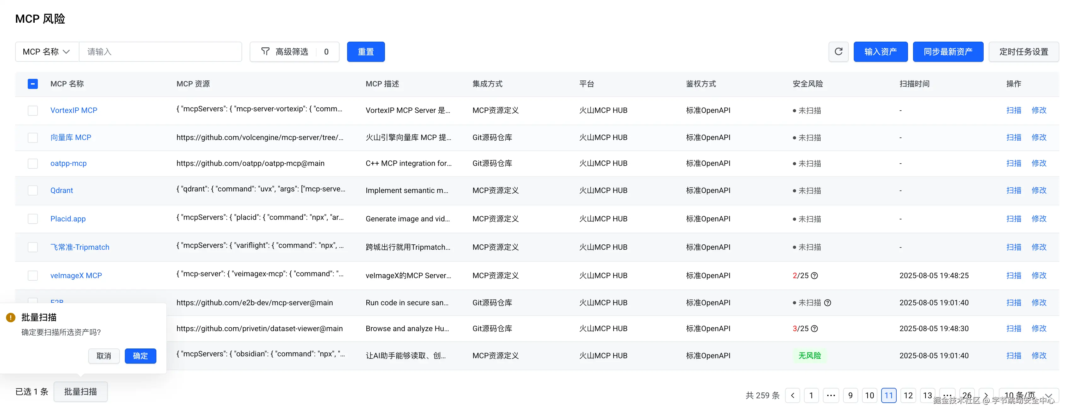Expand the 高级筛选 advanced filter panel
1065x415 pixels.
(x=291, y=52)
